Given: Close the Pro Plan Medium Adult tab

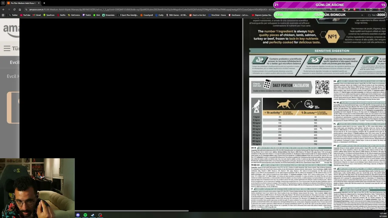Looking at the screenshot, I should (x=38, y=3).
